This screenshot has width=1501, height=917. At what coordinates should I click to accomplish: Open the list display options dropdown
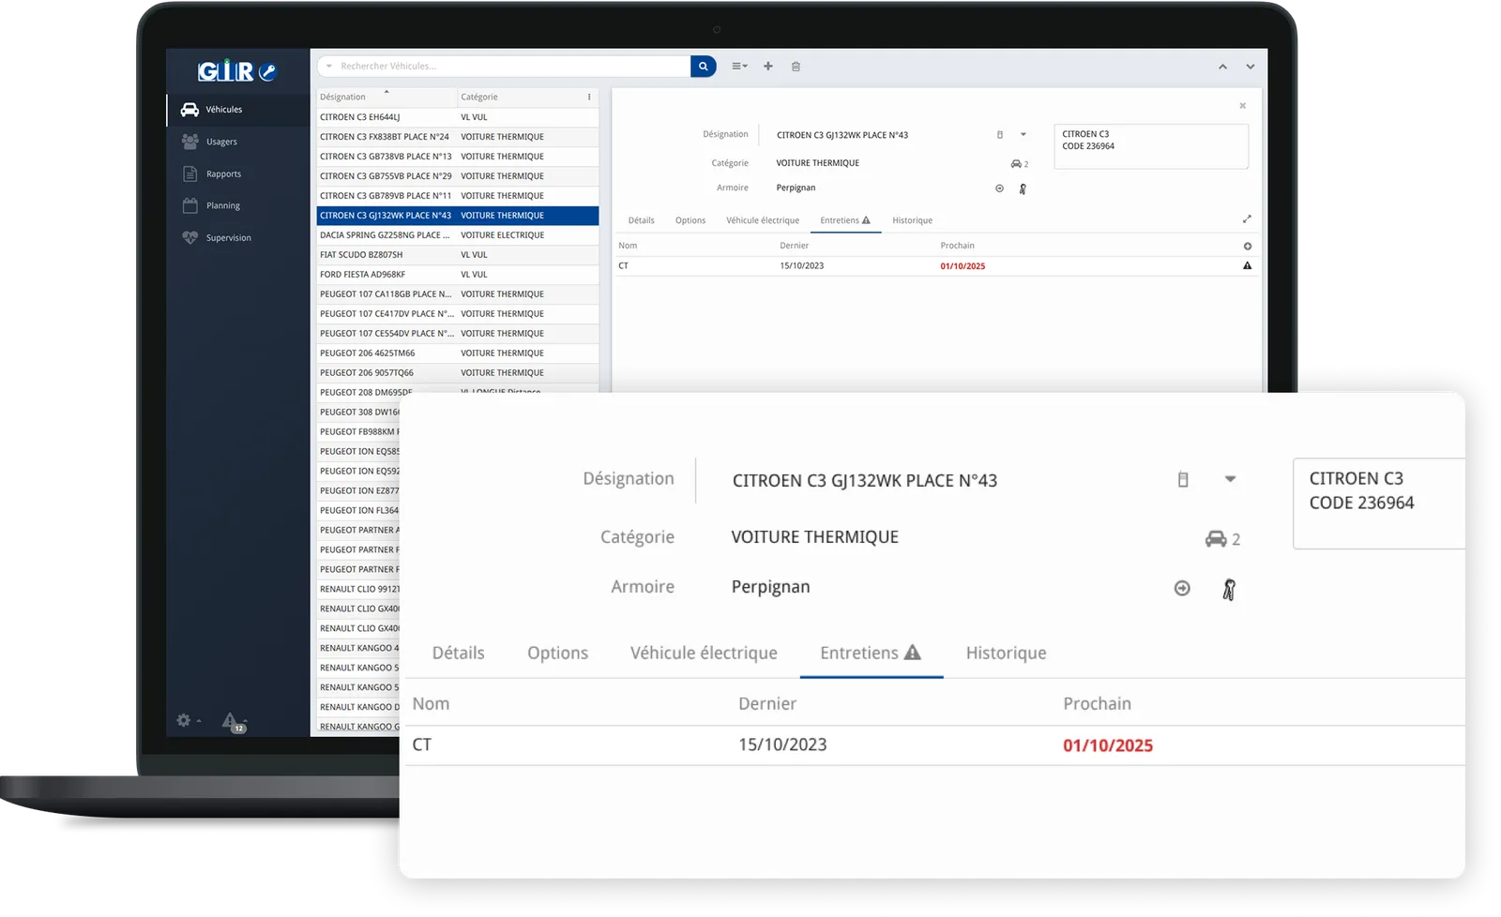click(x=738, y=67)
